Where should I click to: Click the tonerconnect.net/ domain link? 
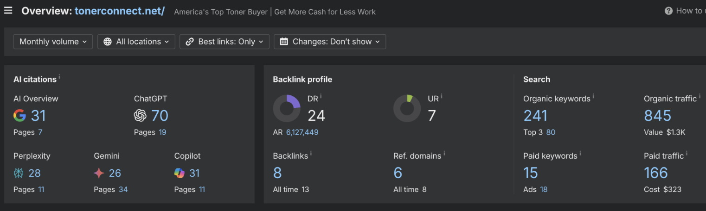tap(120, 11)
